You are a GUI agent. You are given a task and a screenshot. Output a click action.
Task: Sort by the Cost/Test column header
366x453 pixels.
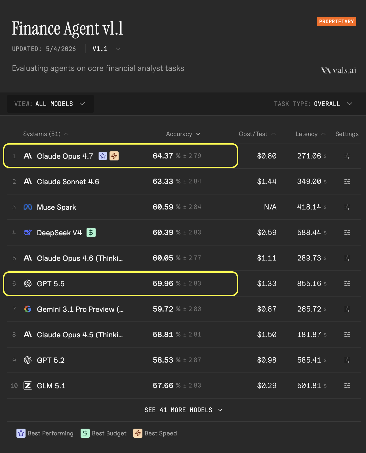[257, 134]
